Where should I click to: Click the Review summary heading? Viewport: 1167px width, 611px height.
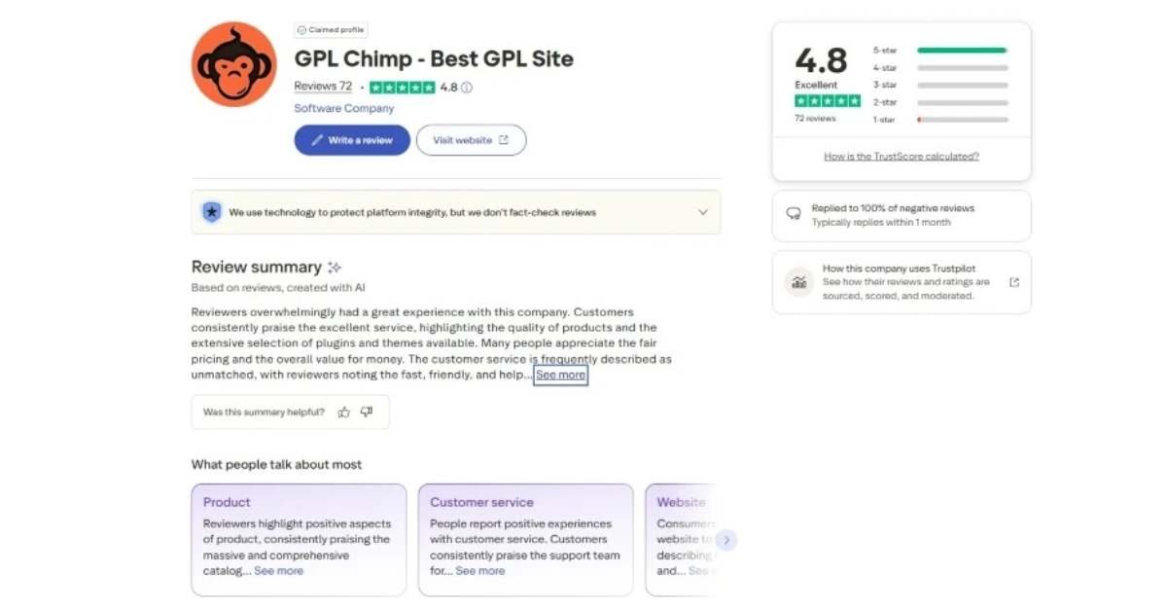[257, 268]
